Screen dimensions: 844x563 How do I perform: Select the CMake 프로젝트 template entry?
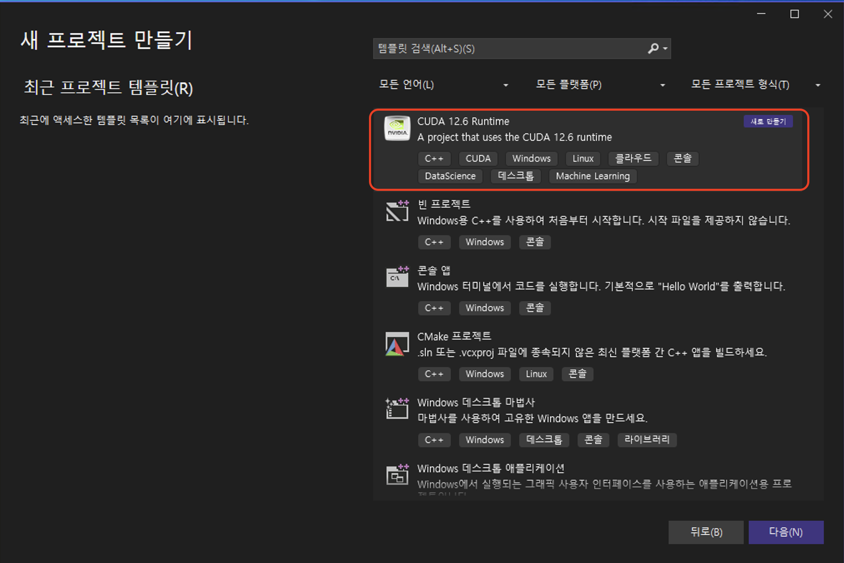(454, 337)
